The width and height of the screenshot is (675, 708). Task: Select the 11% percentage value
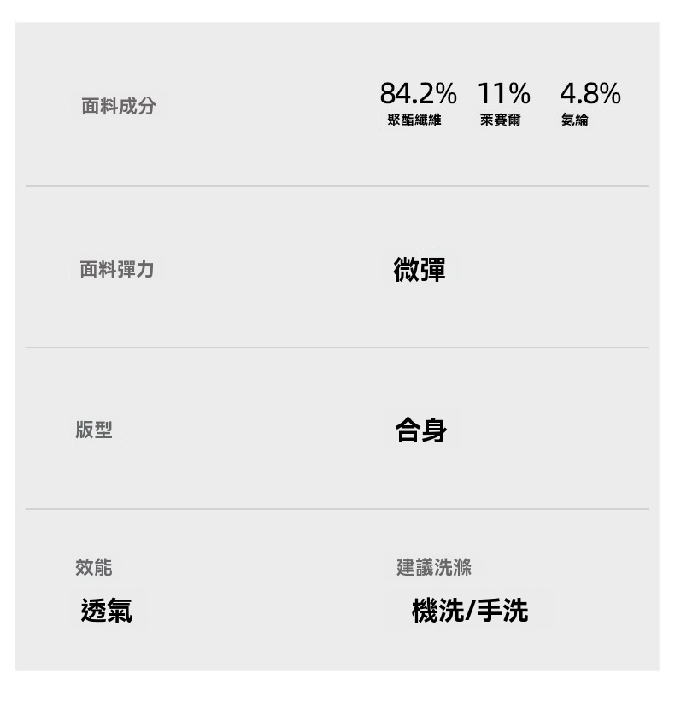pyautogui.click(x=503, y=92)
